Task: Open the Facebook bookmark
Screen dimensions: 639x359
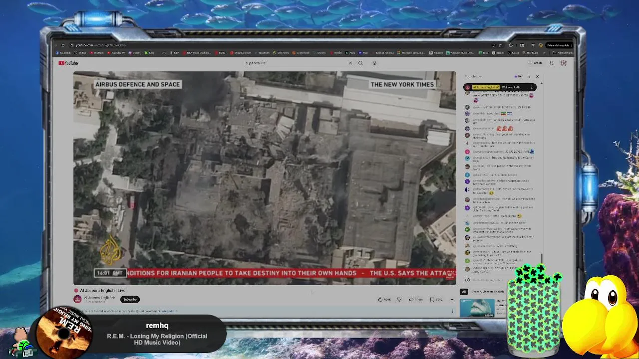Action: (63, 53)
